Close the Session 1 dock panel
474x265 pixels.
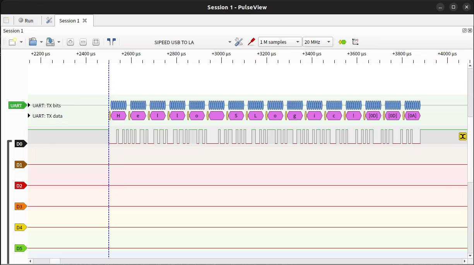[x=470, y=31]
